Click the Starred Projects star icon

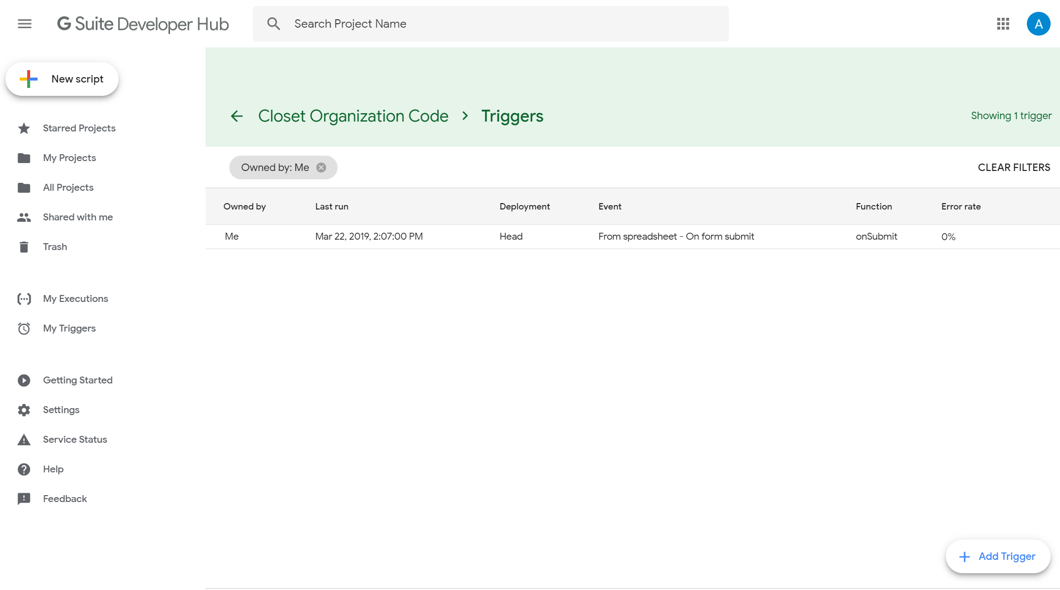point(24,128)
